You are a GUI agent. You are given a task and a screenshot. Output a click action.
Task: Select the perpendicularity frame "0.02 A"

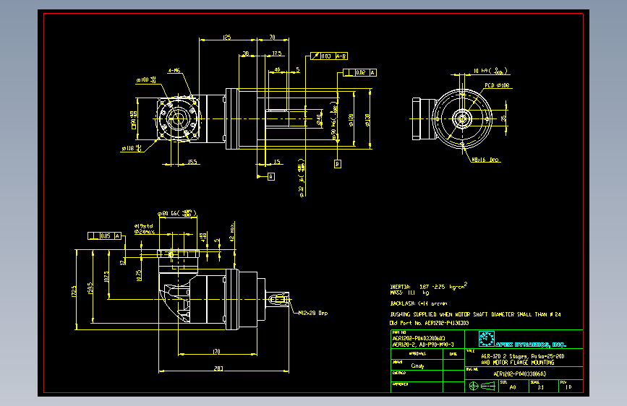click(360, 72)
